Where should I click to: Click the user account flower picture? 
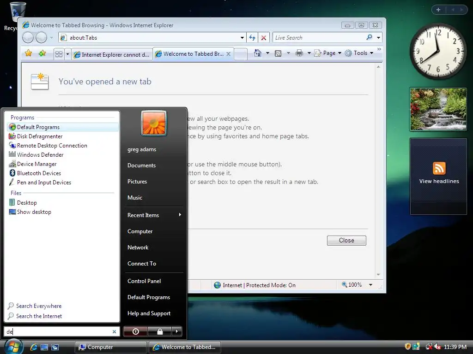tap(153, 123)
